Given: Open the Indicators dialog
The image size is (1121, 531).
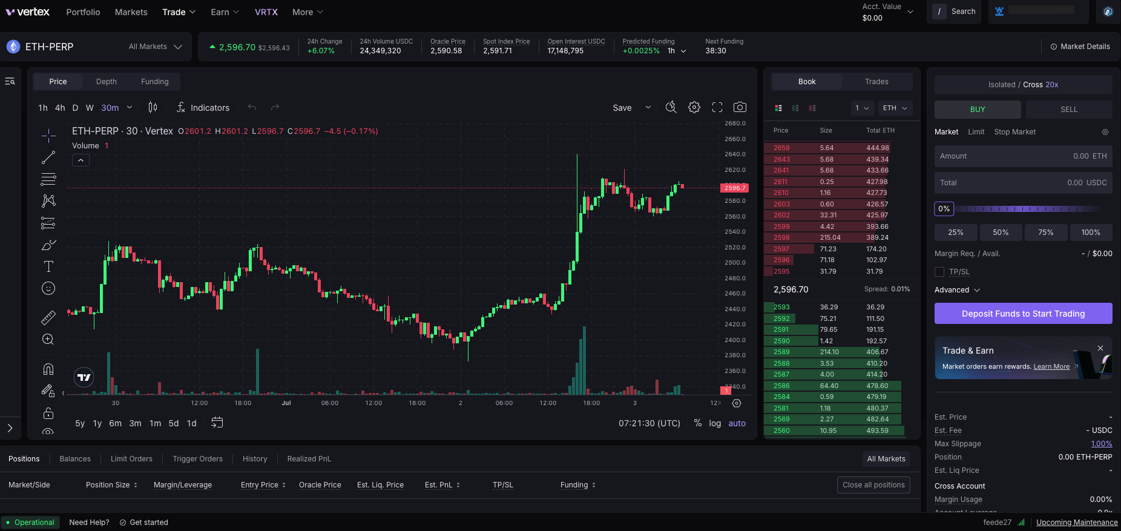Looking at the screenshot, I should point(203,108).
